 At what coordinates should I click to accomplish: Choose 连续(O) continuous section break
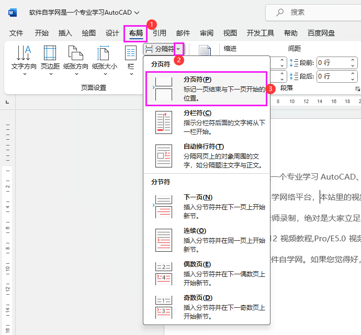pyautogui.click(x=206, y=240)
